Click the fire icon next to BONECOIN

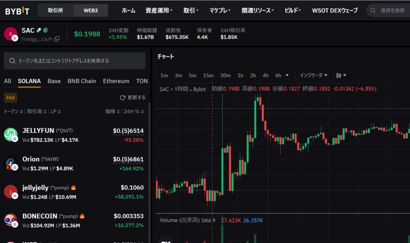[82, 216]
